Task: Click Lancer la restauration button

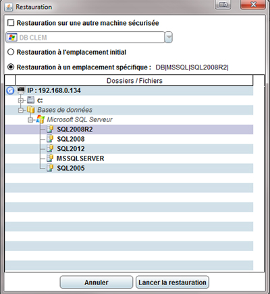Action: (x=172, y=283)
